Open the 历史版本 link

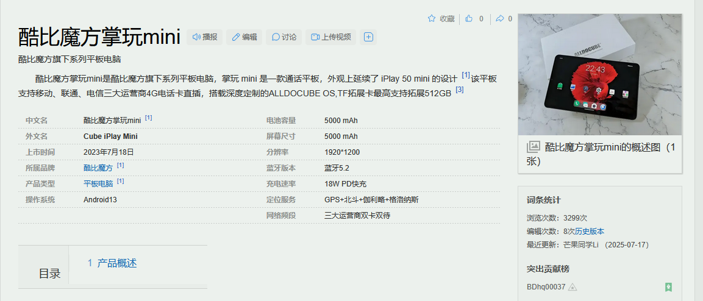590,232
